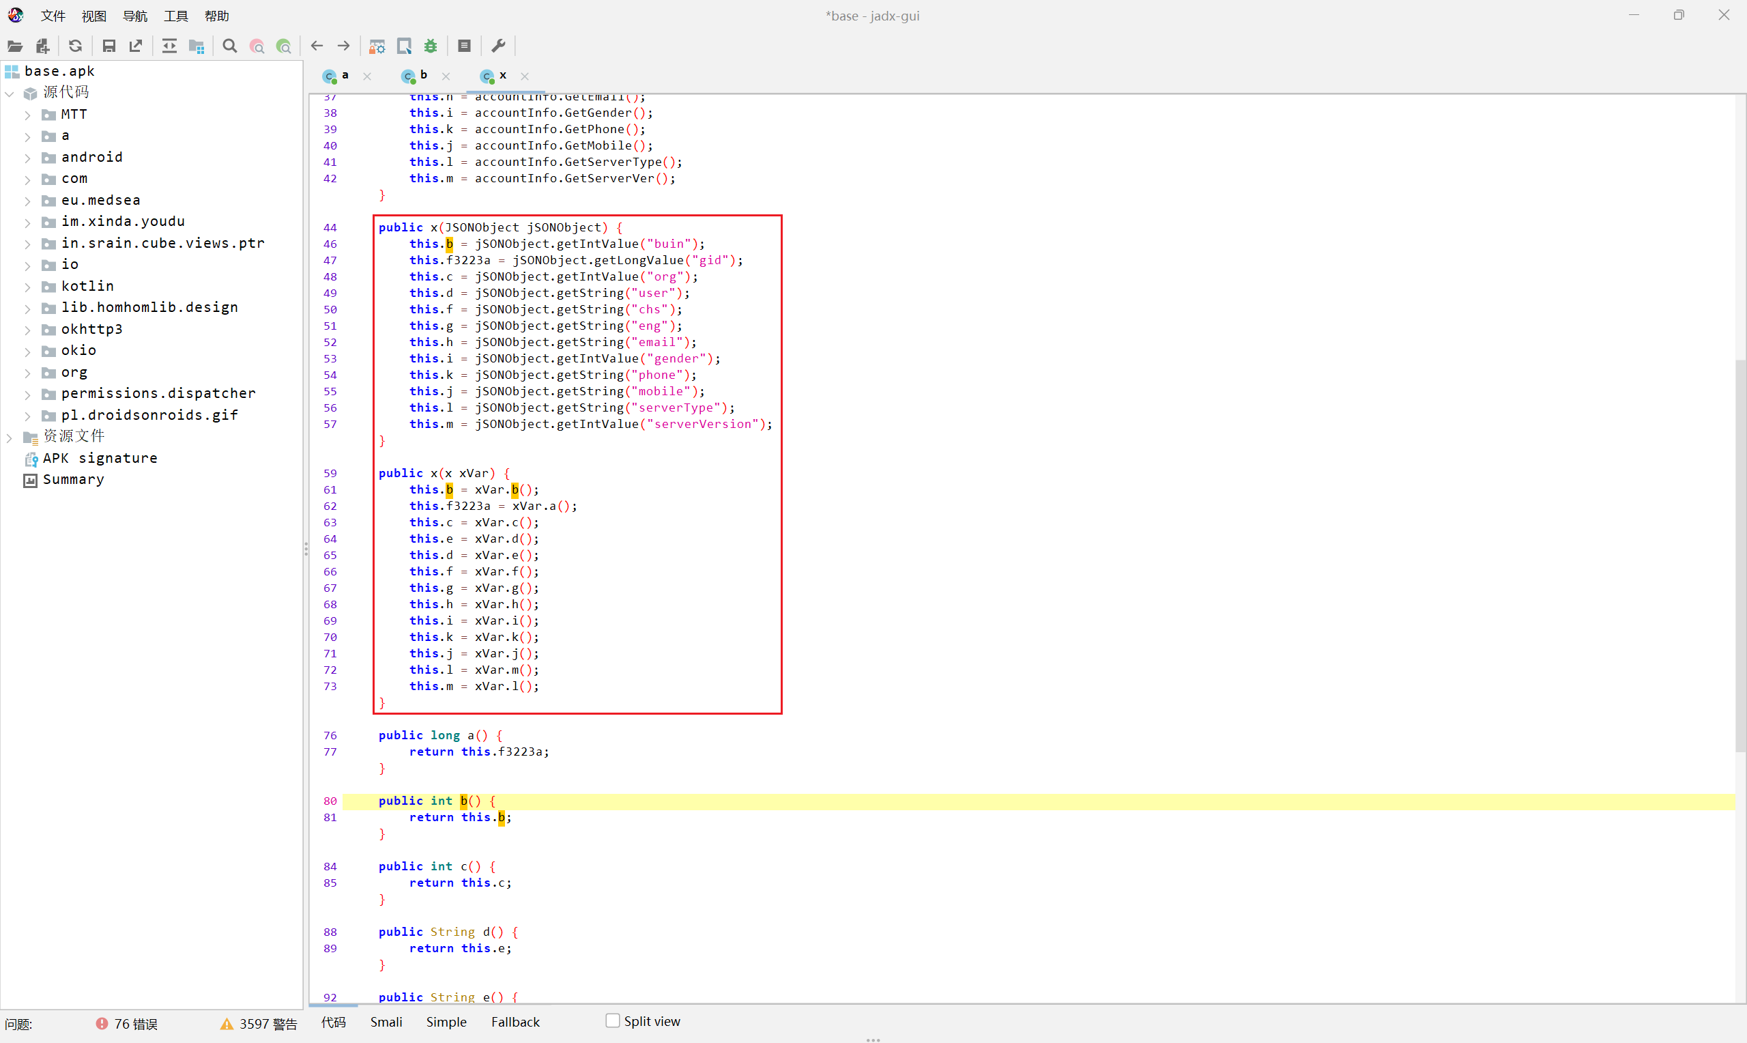This screenshot has width=1747, height=1043.
Task: Open the 导航 menu
Action: coord(135,16)
